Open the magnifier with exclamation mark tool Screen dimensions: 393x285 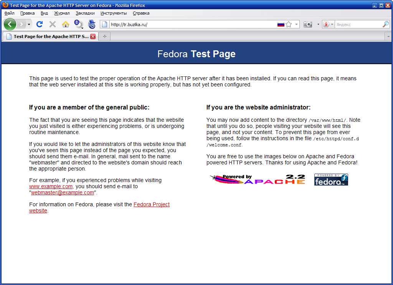click(78, 24)
